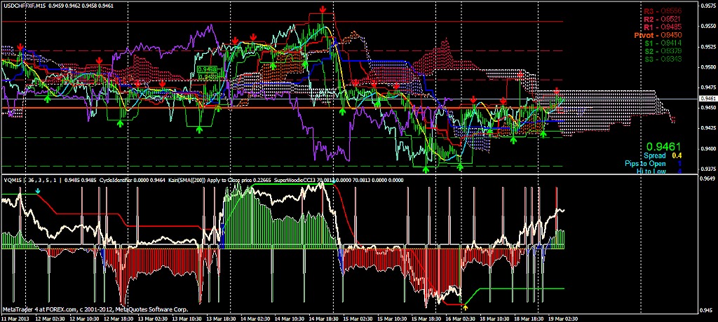Click 13 Mar 10:30 on the time axis
Image resolution: width=718 pixels, height=322 pixels.
(x=187, y=317)
